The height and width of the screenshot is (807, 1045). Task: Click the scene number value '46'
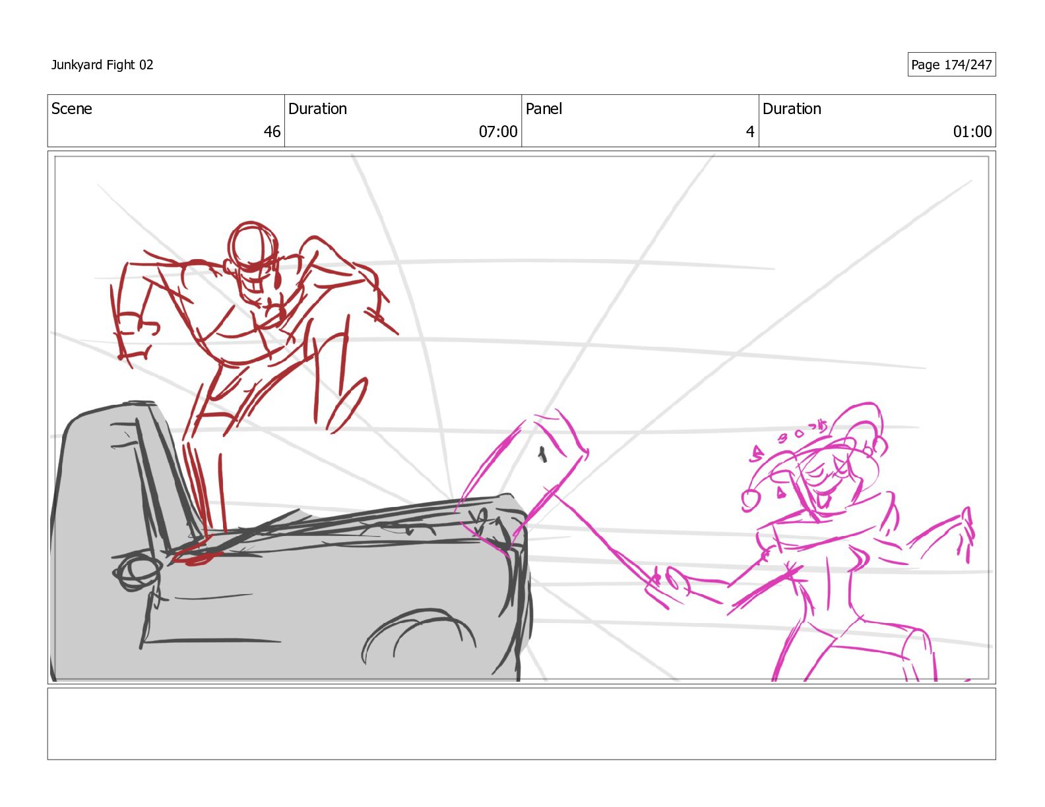tap(272, 132)
